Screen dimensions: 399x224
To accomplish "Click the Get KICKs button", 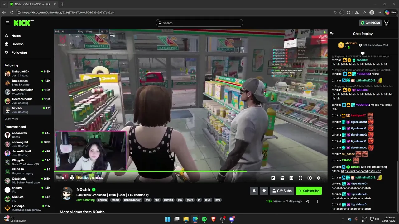I will pos(370,23).
